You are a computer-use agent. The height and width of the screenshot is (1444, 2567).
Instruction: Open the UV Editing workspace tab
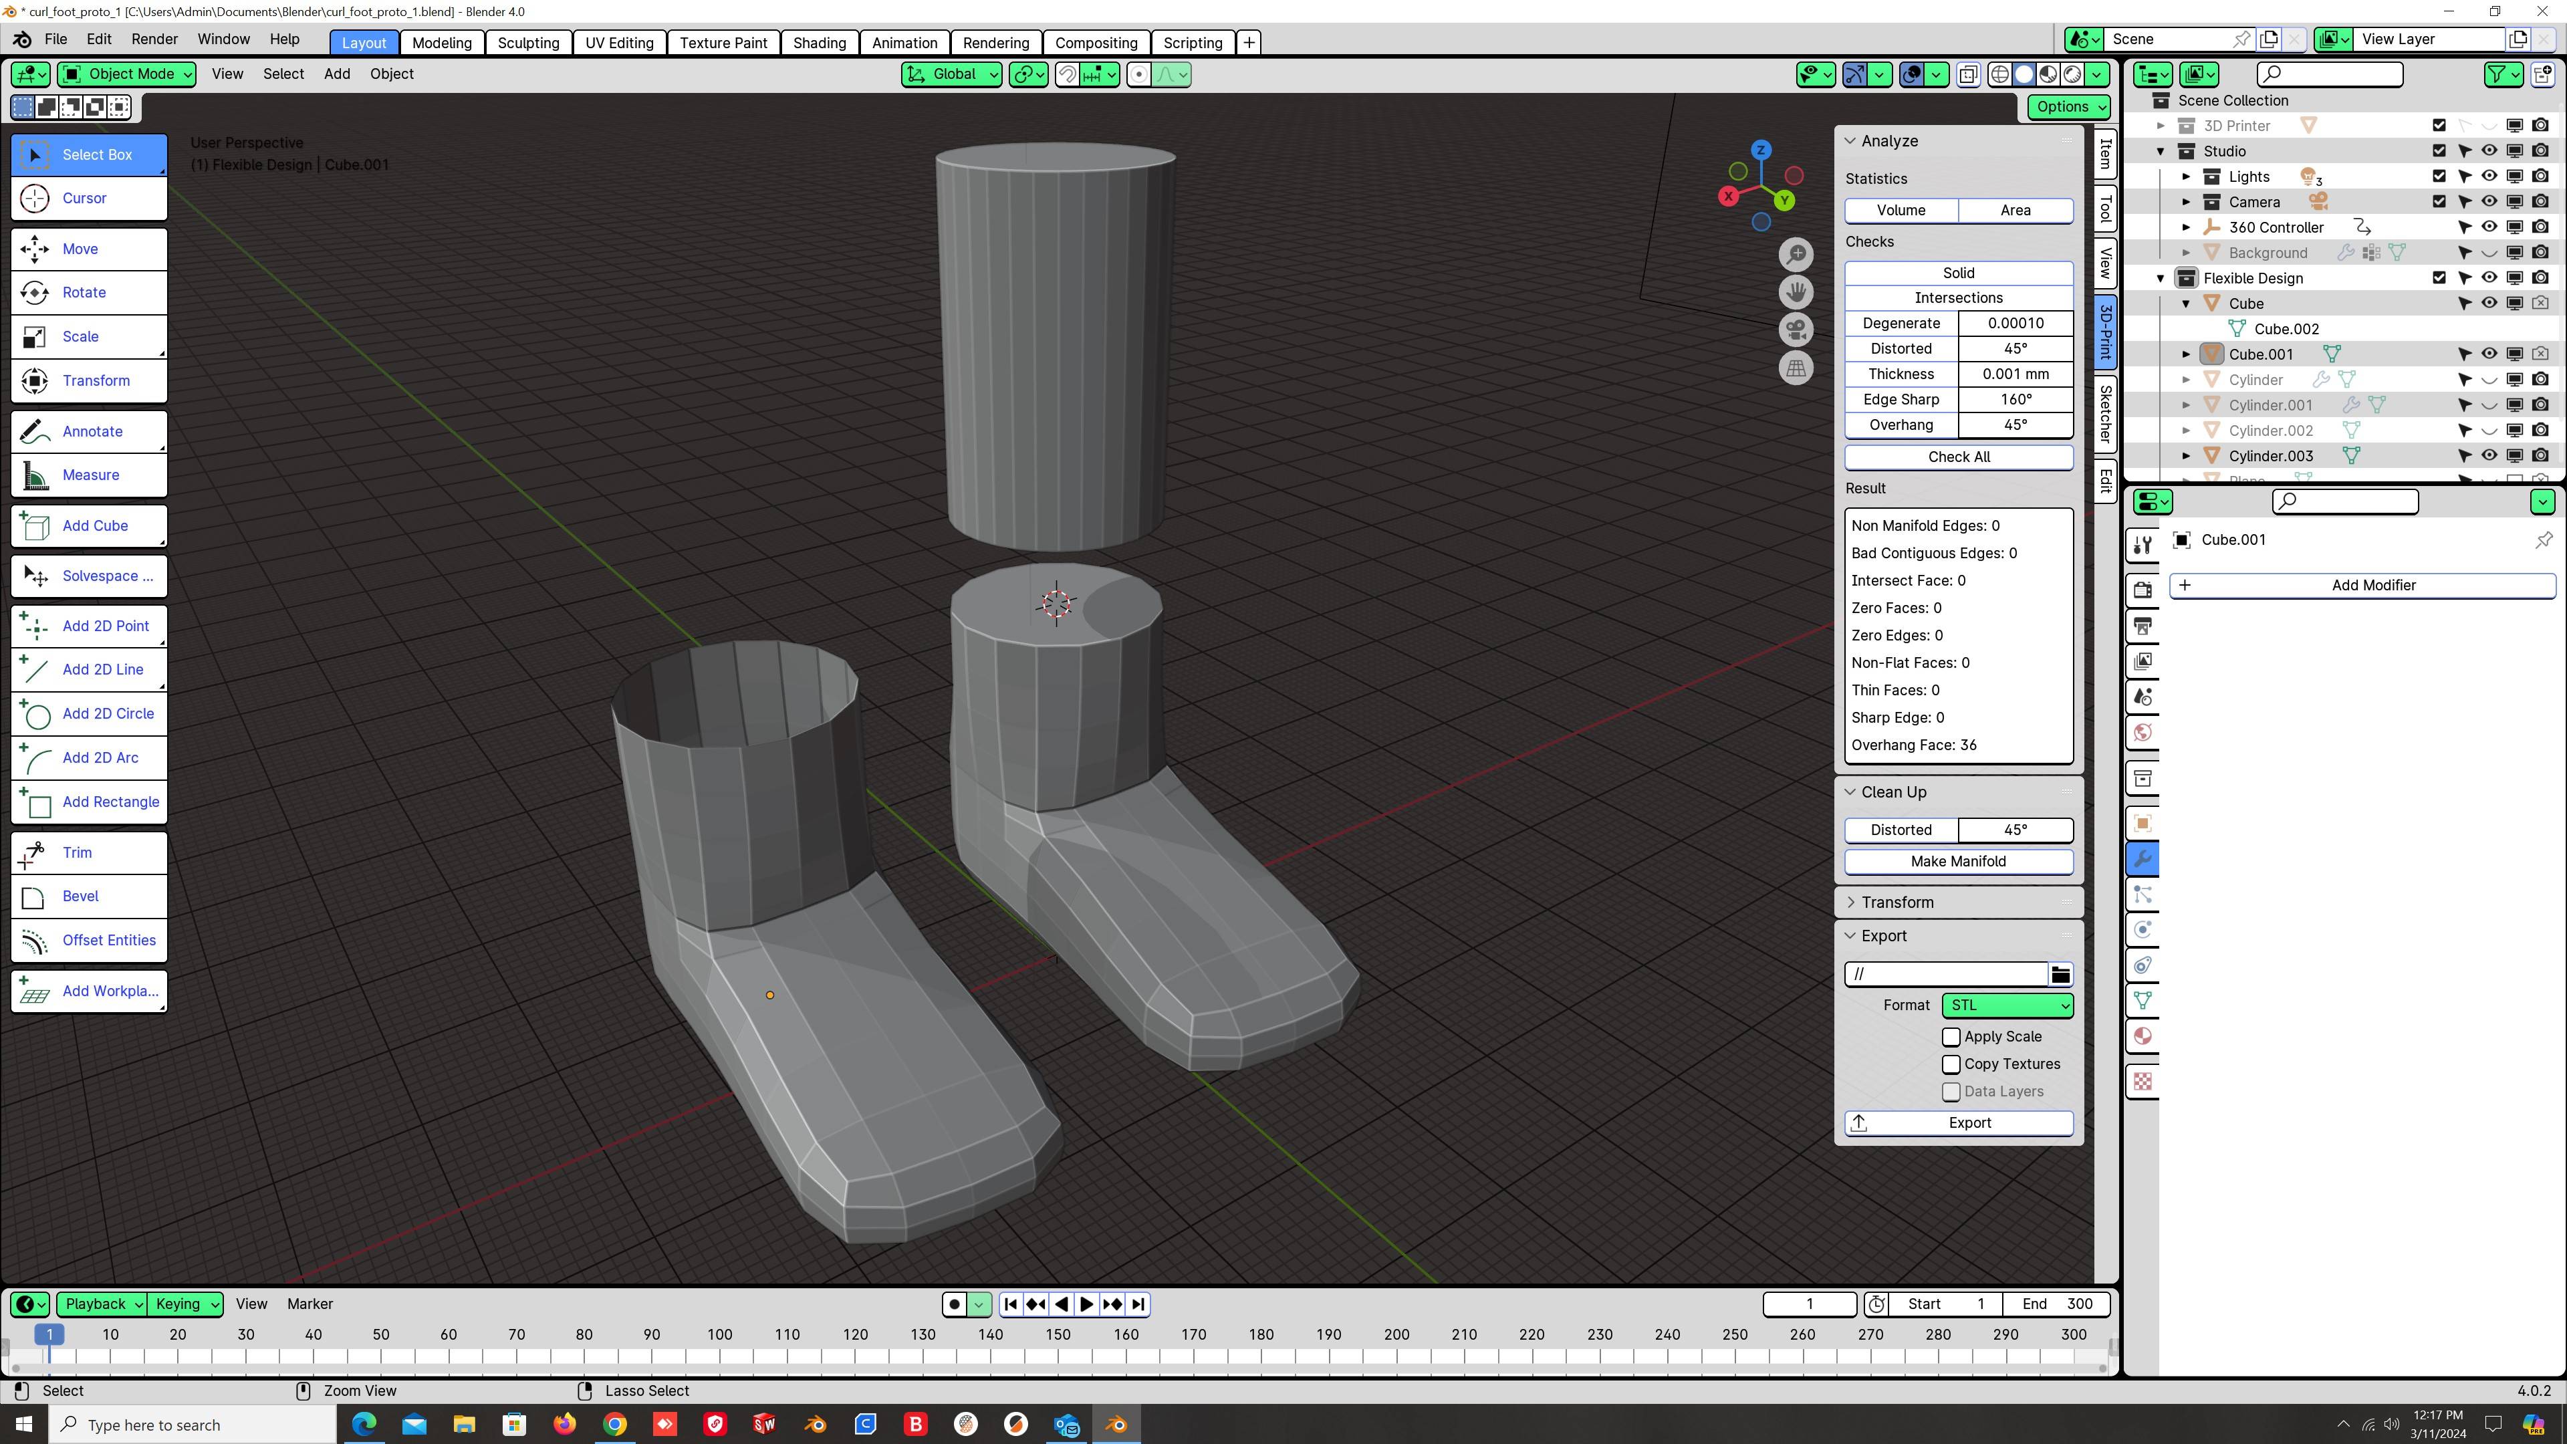619,42
